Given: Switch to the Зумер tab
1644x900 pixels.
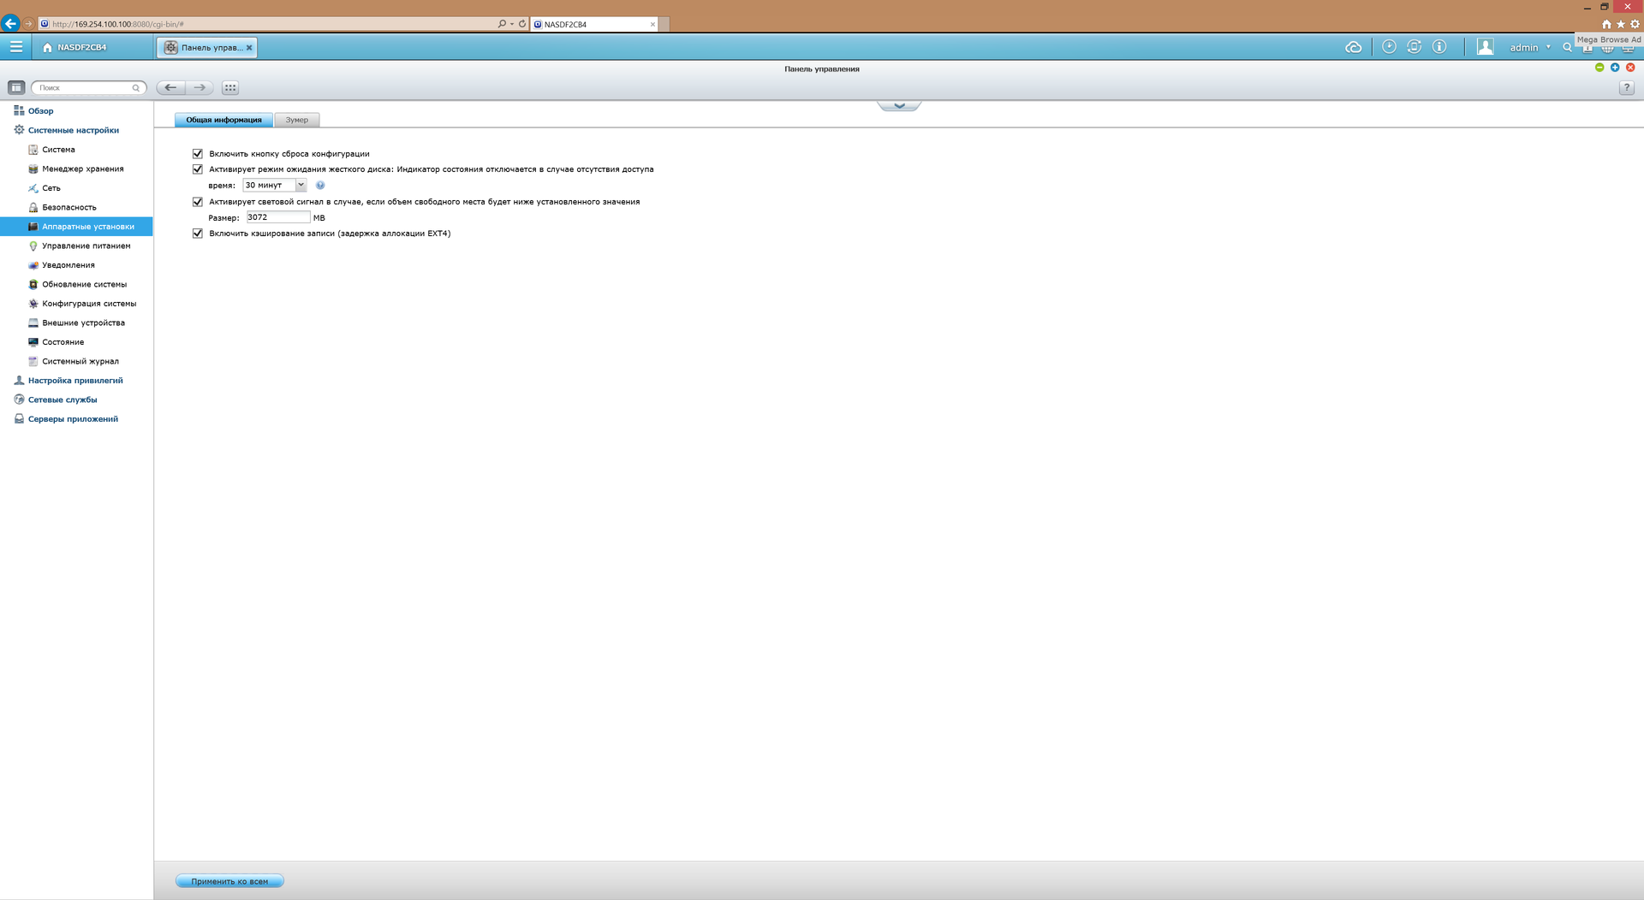Looking at the screenshot, I should point(296,120).
